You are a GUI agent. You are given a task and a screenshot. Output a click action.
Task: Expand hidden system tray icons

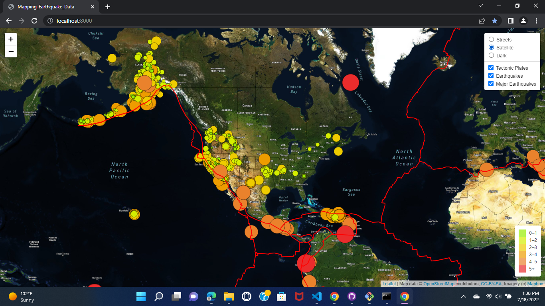coord(463,296)
